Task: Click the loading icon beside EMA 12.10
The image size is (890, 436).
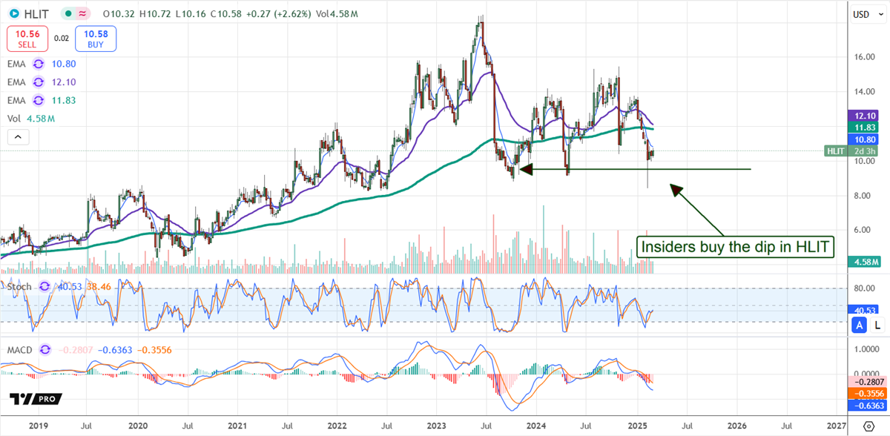Action: 38,82
